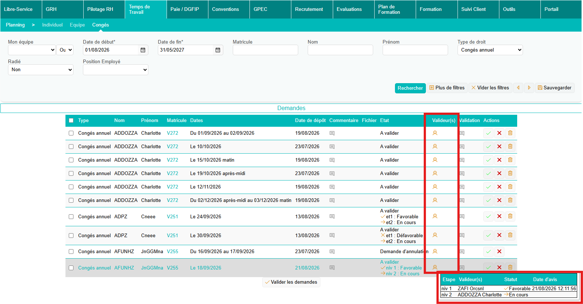The image size is (583, 304).
Task: Switch to the Equipe sub-tab
Action: pyautogui.click(x=77, y=25)
